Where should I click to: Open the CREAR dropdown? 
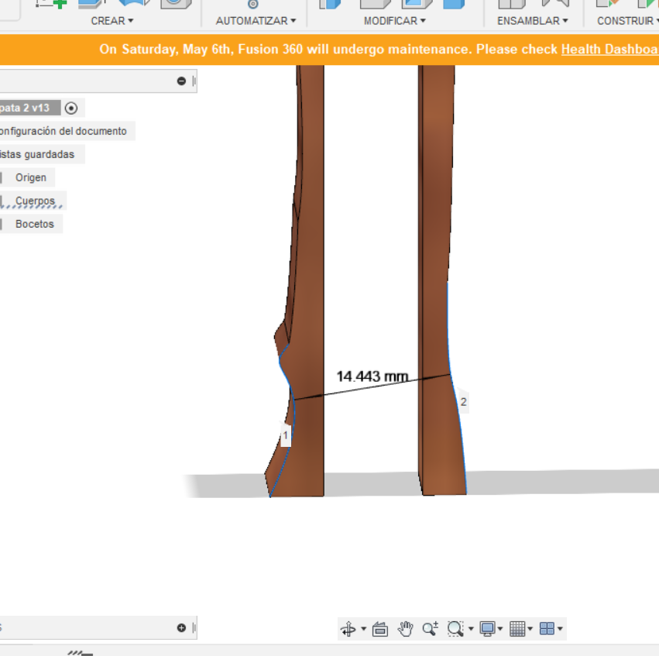(x=111, y=21)
